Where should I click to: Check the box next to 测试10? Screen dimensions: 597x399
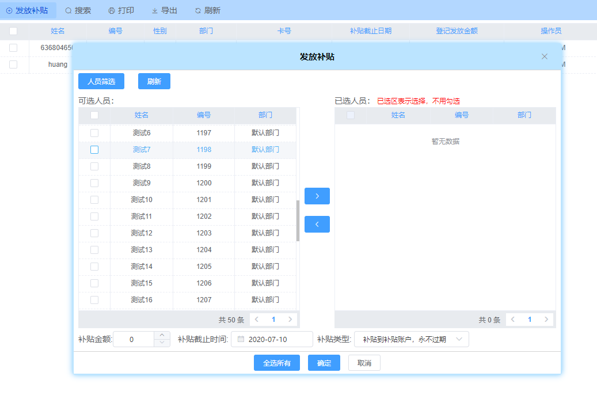pyautogui.click(x=94, y=200)
